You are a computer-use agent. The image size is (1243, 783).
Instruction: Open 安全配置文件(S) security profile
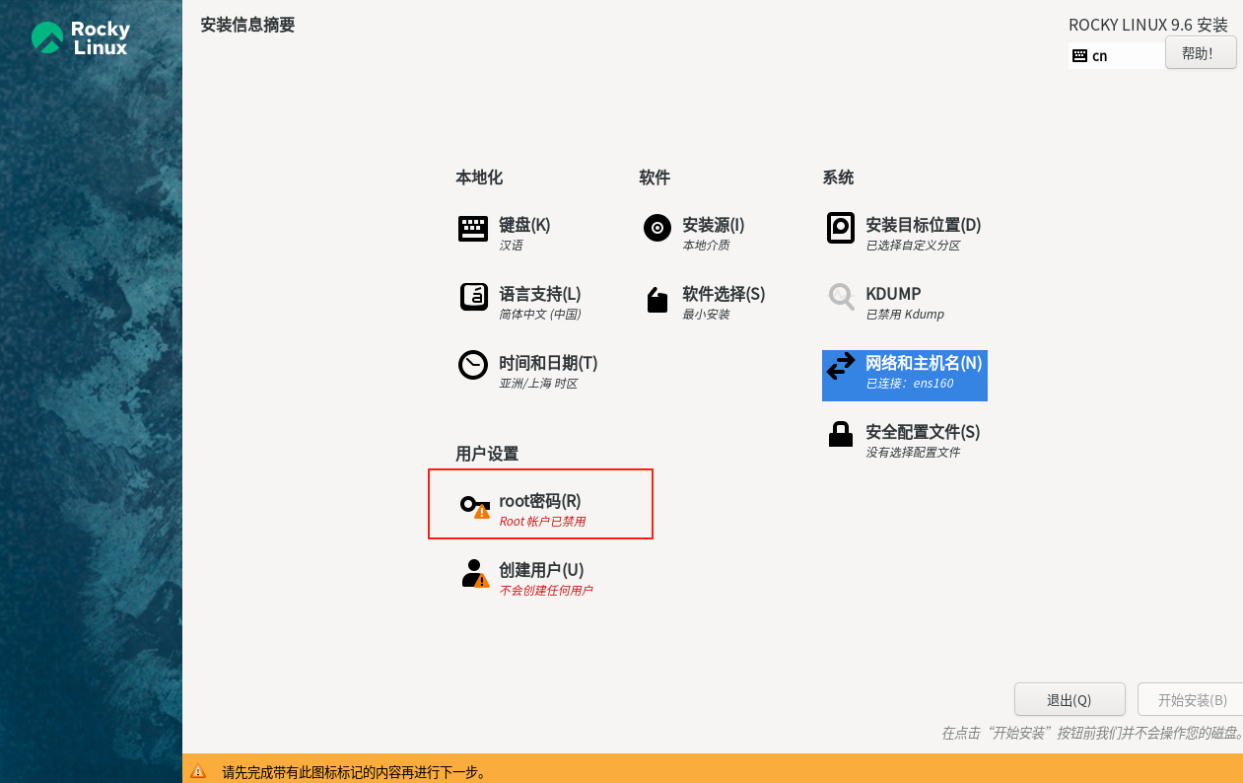click(923, 432)
